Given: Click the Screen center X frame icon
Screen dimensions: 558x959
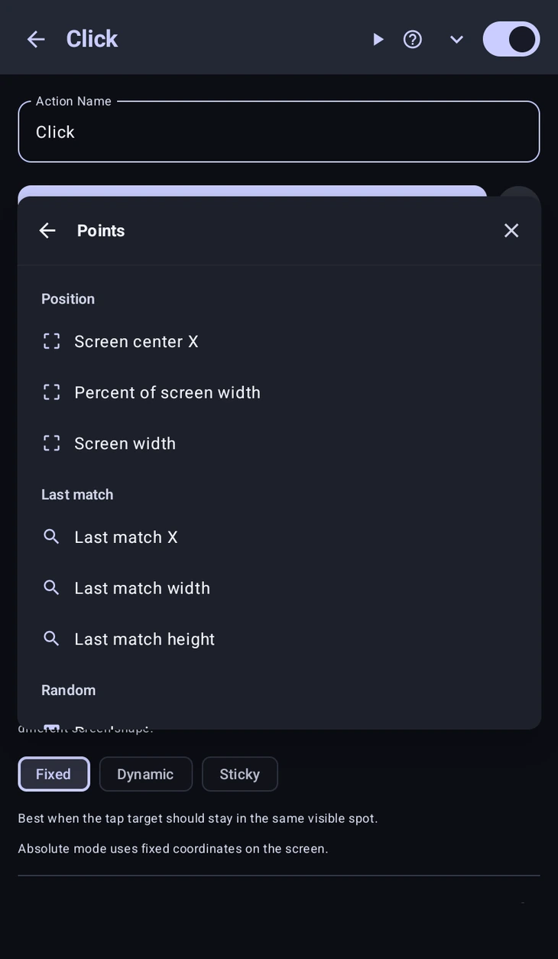Looking at the screenshot, I should point(51,341).
